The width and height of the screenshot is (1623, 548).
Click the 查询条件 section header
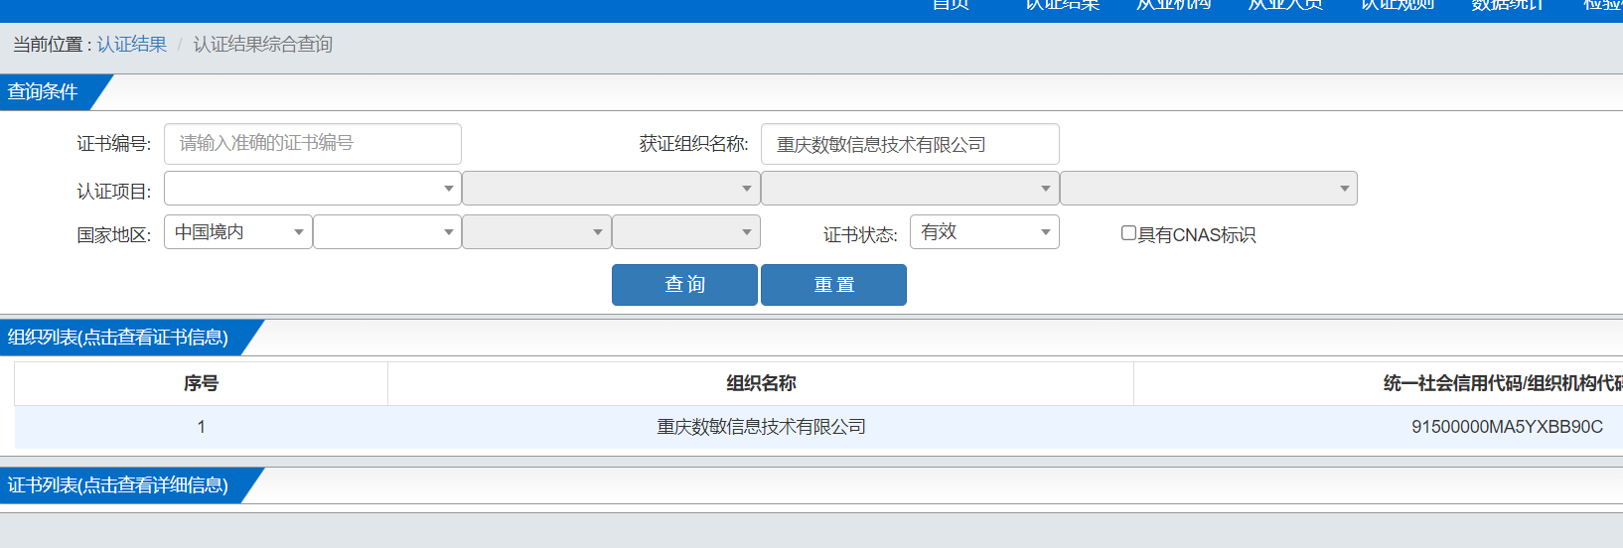click(x=55, y=92)
